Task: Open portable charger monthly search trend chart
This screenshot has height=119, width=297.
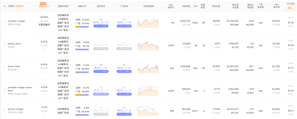Action: (x=148, y=23)
